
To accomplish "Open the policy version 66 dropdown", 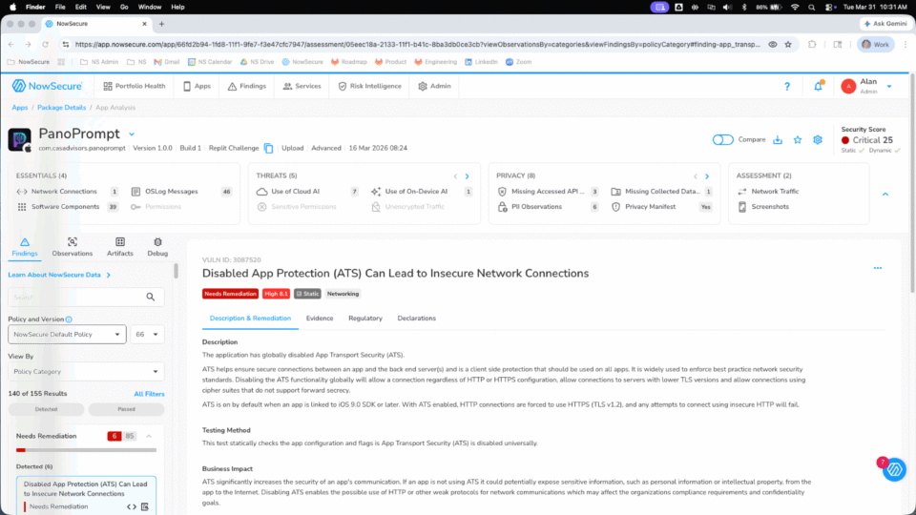I will click(147, 335).
